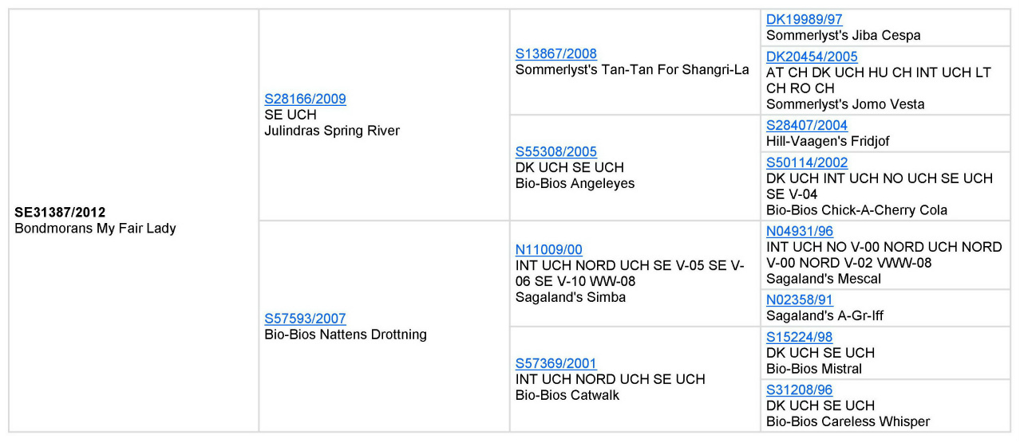Screen dimensions: 1020x442
Task: Follow the N02358/91 link for Sagaland's A-Gr-Iff
Action: coord(800,300)
